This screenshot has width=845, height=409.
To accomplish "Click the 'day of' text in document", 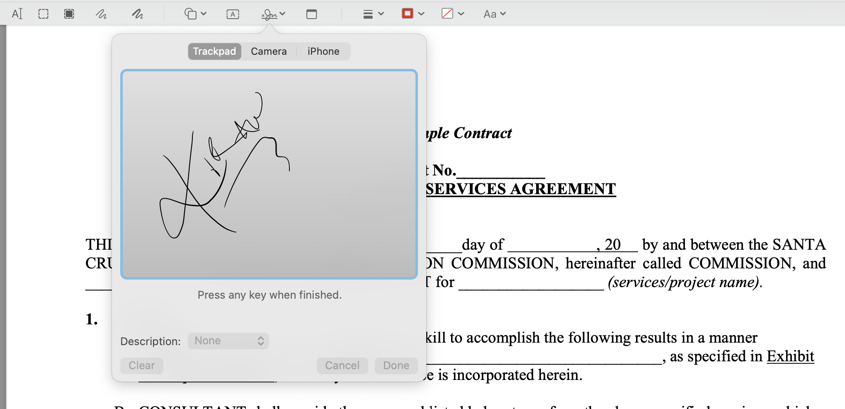I will pos(483,245).
